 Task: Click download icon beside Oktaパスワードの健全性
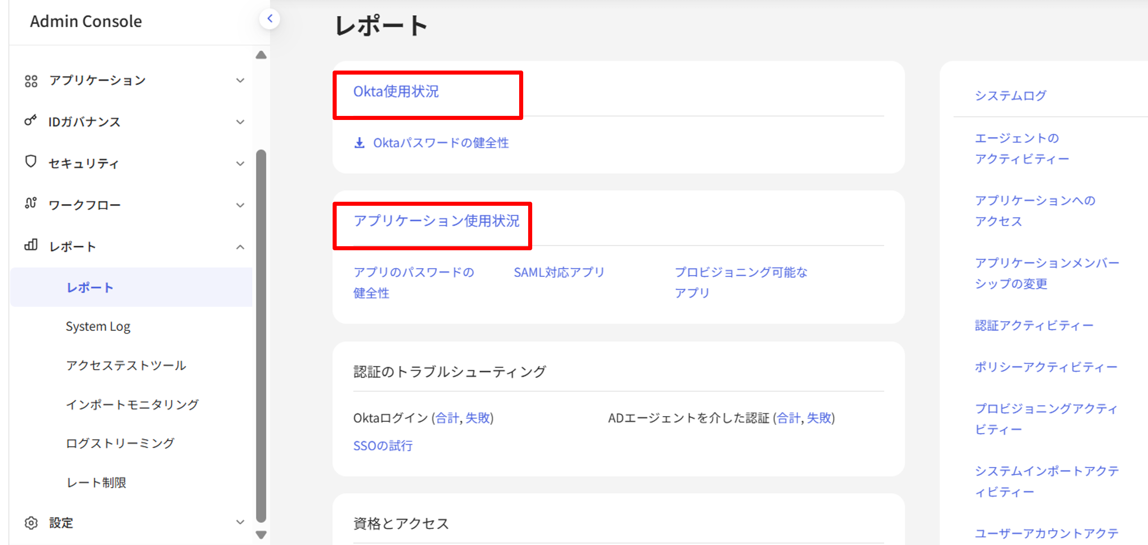pos(359,143)
